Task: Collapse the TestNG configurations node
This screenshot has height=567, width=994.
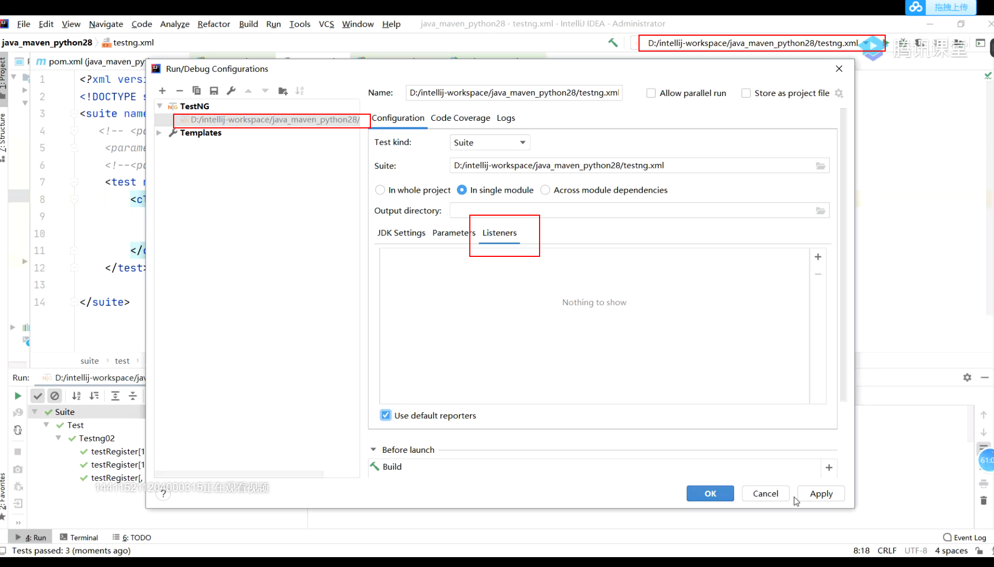Action: (160, 106)
